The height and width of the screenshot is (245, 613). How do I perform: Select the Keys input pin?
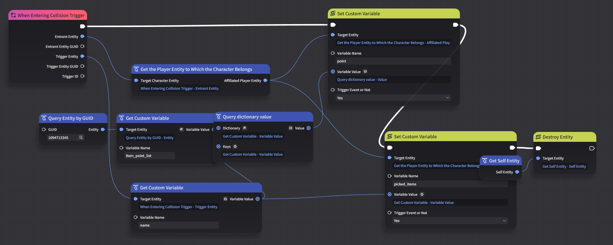tap(218, 146)
